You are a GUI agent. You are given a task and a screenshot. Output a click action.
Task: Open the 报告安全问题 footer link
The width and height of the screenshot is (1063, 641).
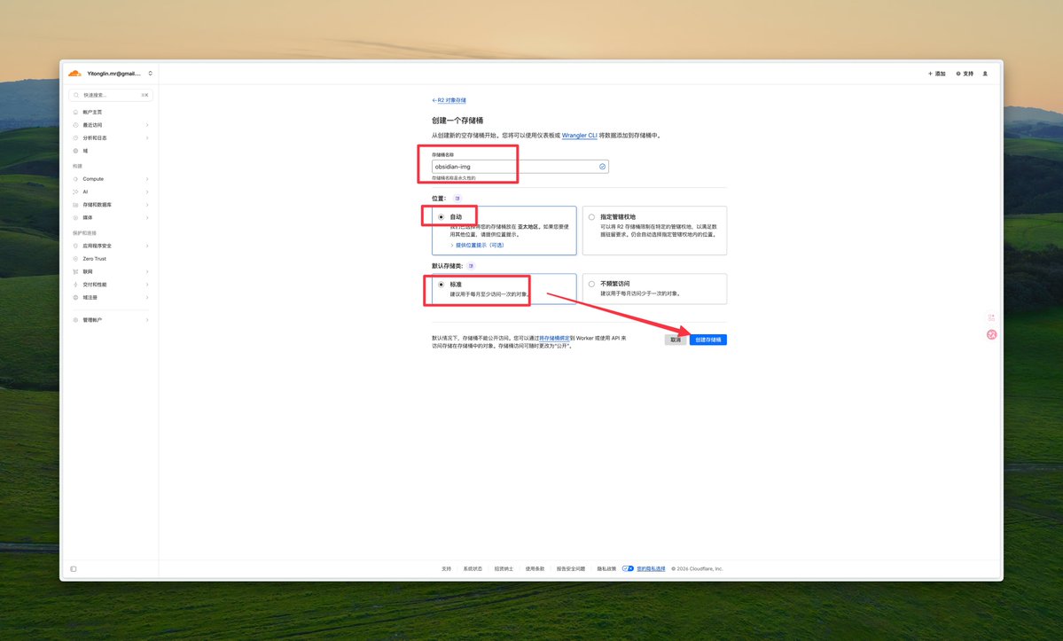click(x=571, y=569)
